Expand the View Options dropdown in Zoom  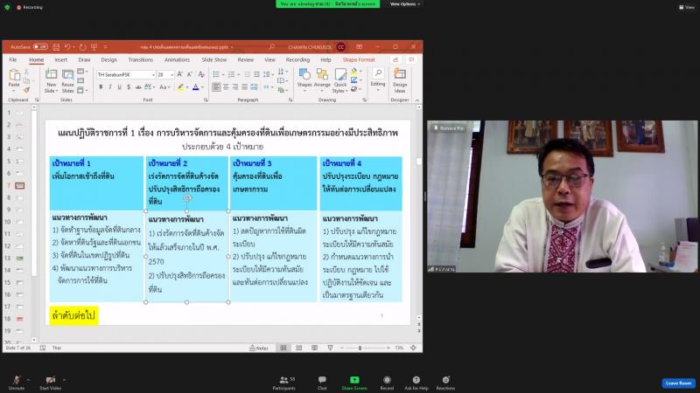(405, 4)
